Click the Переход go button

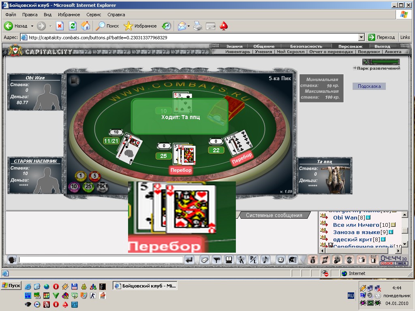click(381, 37)
